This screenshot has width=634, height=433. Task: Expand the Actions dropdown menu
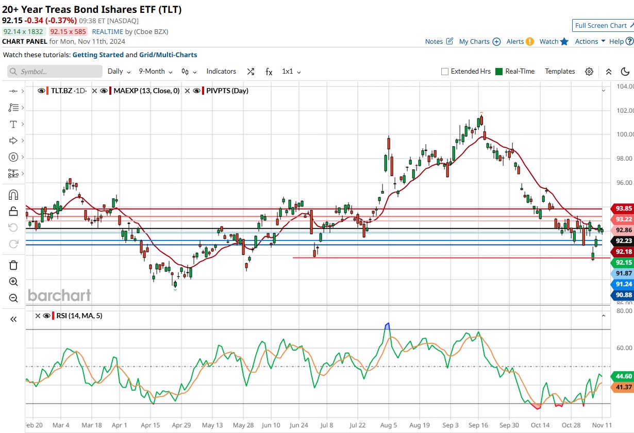(x=590, y=41)
